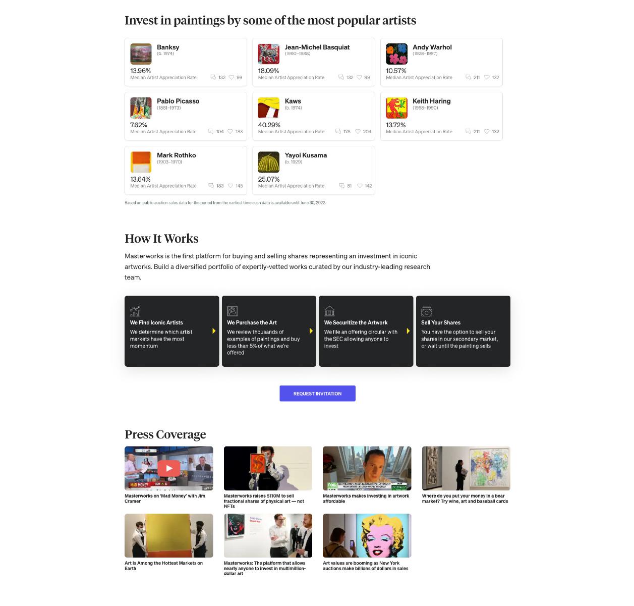Screen dimensions: 634x606
Task: Open Masterworks raises $110M article link
Action: click(264, 501)
